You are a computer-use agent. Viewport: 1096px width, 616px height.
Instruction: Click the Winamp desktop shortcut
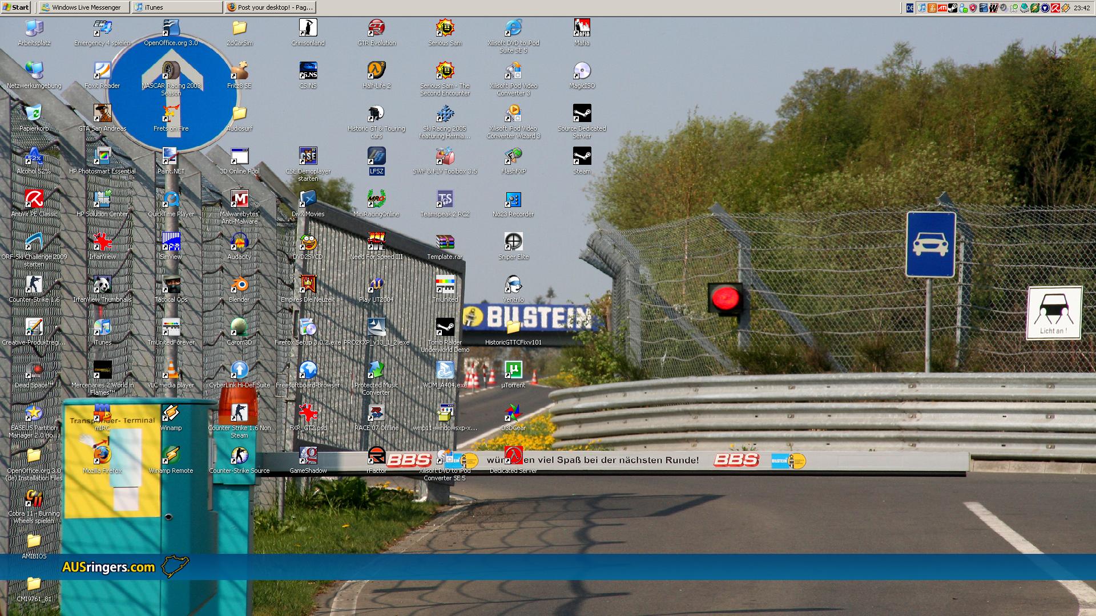tap(171, 413)
